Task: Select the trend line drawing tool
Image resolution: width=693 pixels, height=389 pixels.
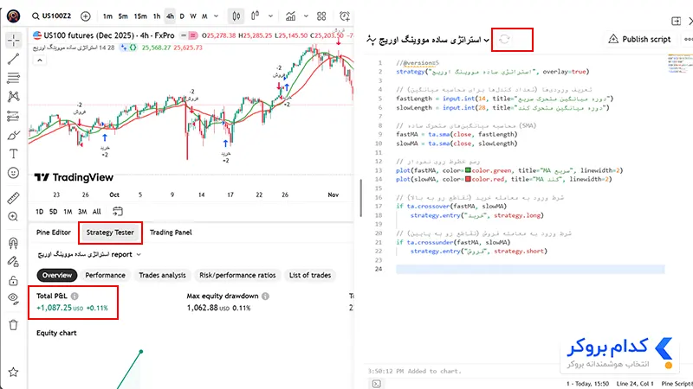Action: 13,59
